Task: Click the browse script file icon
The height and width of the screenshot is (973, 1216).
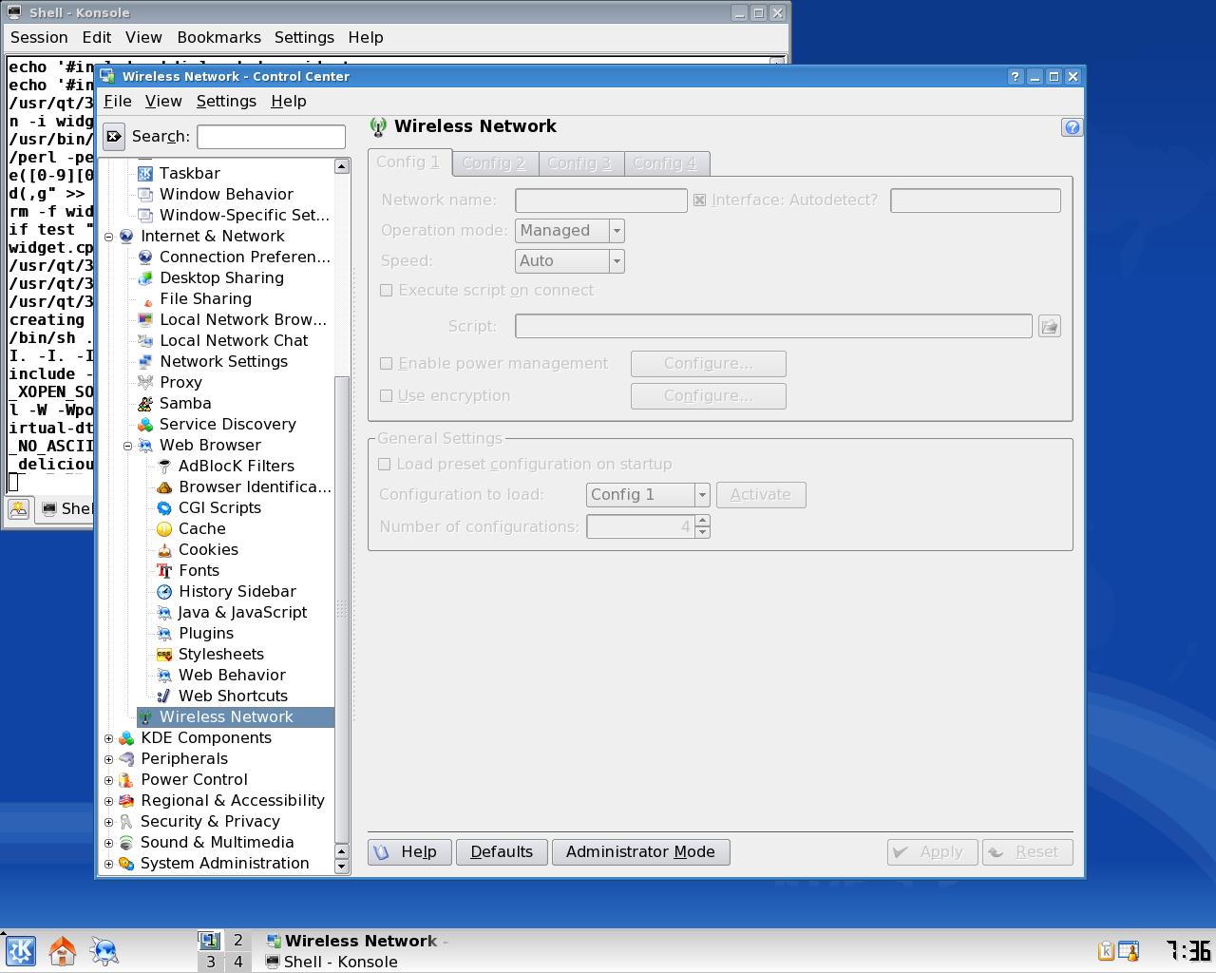Action: click(1049, 327)
